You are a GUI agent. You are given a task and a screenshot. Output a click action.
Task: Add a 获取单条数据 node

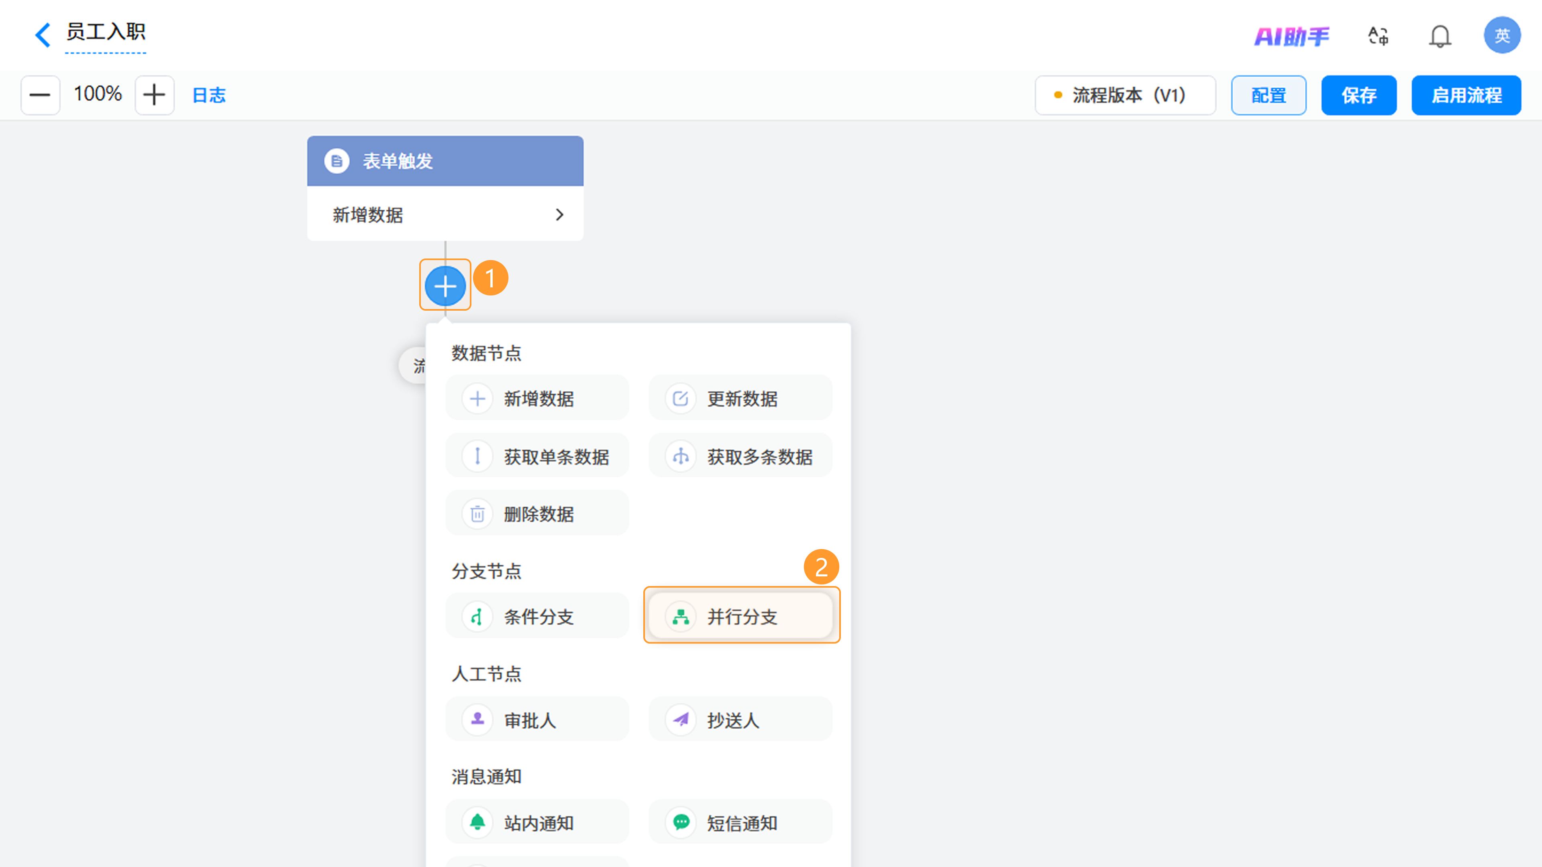point(537,456)
